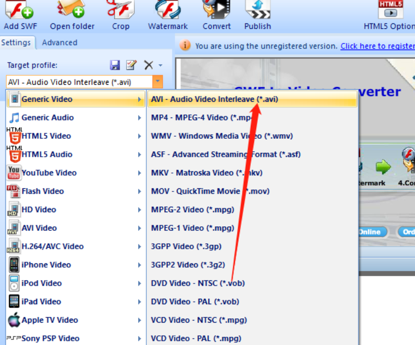
Task: Open the small arrow next to delete icon
Action: (160, 65)
